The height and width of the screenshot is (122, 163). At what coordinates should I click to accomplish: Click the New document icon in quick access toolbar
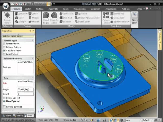[13, 4]
